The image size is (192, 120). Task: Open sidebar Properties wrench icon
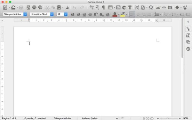pyautogui.click(x=188, y=29)
